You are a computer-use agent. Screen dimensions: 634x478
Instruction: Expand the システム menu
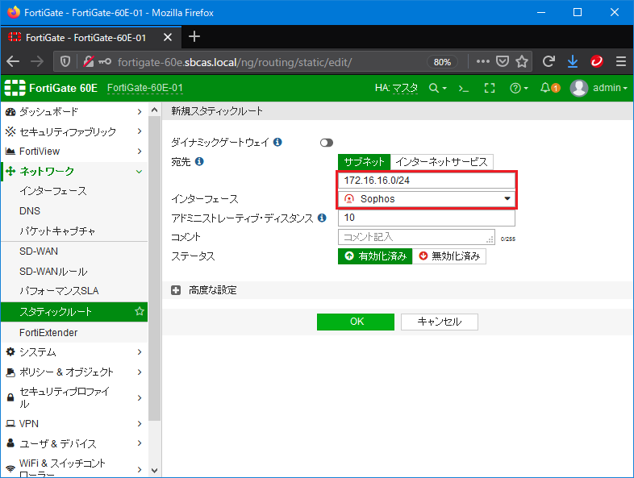[x=74, y=352]
